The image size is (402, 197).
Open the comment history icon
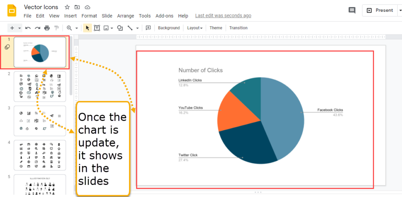352,11
